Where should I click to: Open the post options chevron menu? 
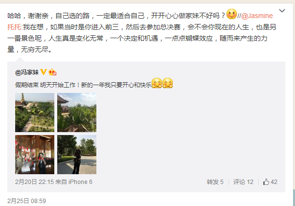282,11
